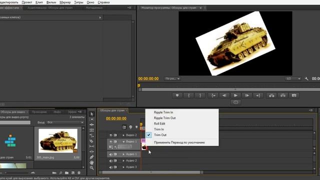Image resolution: width=320 pixels, height=180 pixels.
Task: Click the timeline timecode 00:00:00:00
Action: click(116, 118)
